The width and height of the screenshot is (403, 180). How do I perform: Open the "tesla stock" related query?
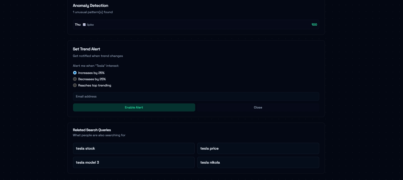click(x=134, y=148)
